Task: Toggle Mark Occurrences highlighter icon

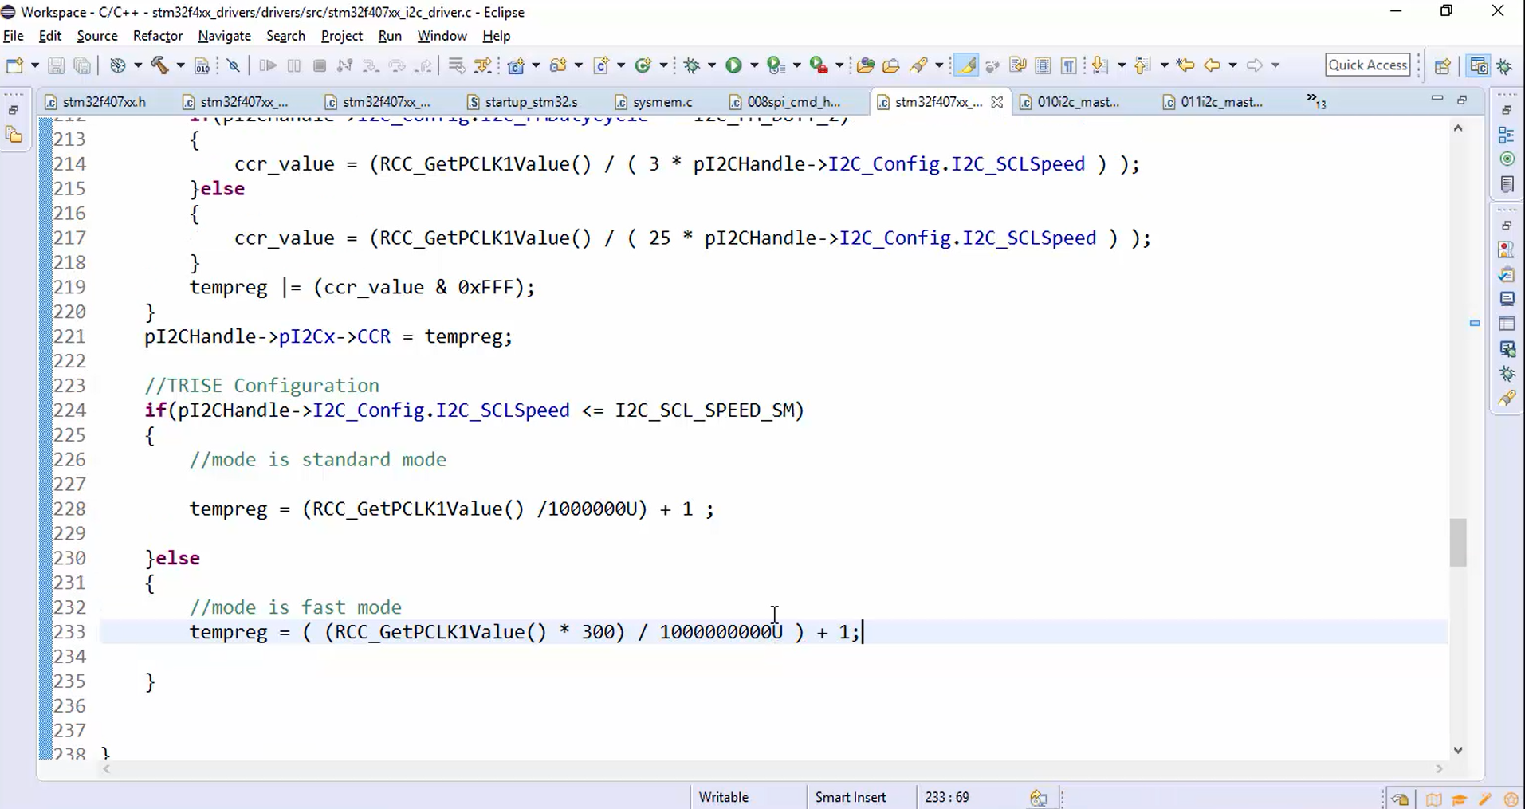Action: (x=966, y=65)
